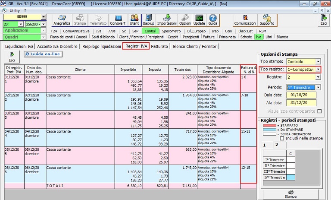Click the red STAMPATO legend swatch
331x200 pixels.
(269, 126)
